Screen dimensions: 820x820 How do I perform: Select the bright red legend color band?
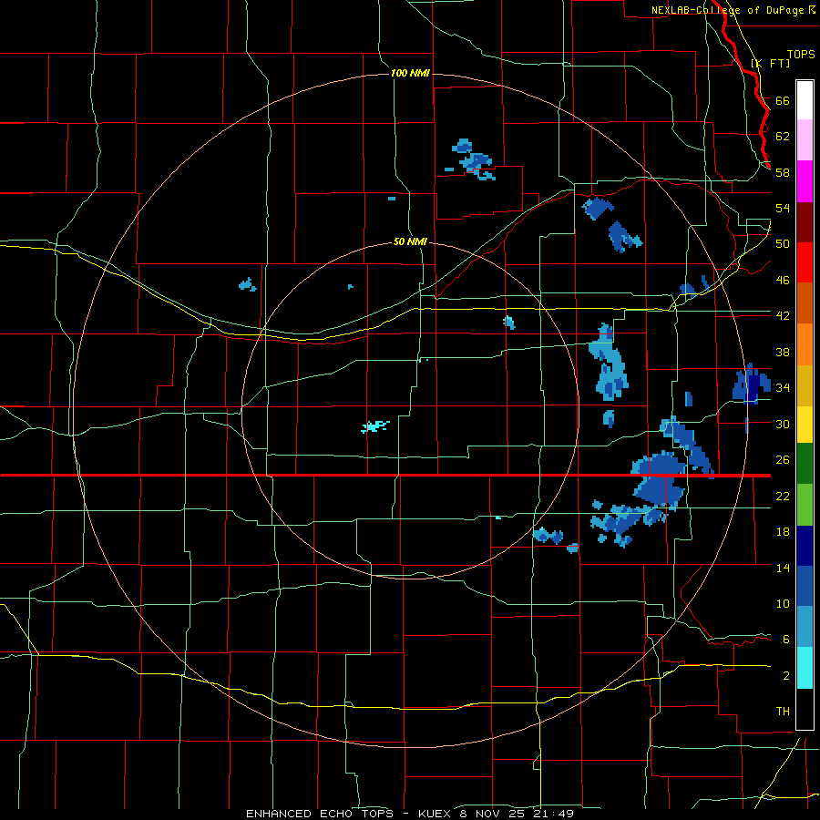(x=805, y=262)
